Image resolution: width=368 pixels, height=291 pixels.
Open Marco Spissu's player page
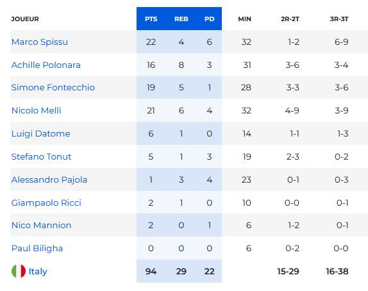pyautogui.click(x=40, y=42)
